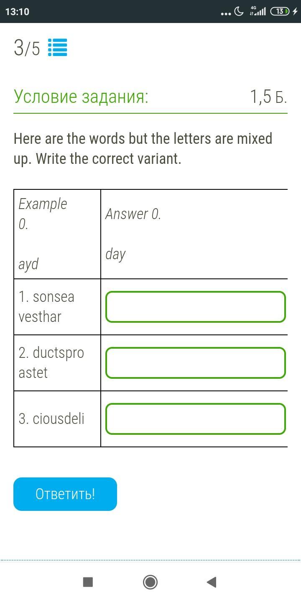
Task: Tap the 1,5 Б. points label
Action: (x=268, y=97)
